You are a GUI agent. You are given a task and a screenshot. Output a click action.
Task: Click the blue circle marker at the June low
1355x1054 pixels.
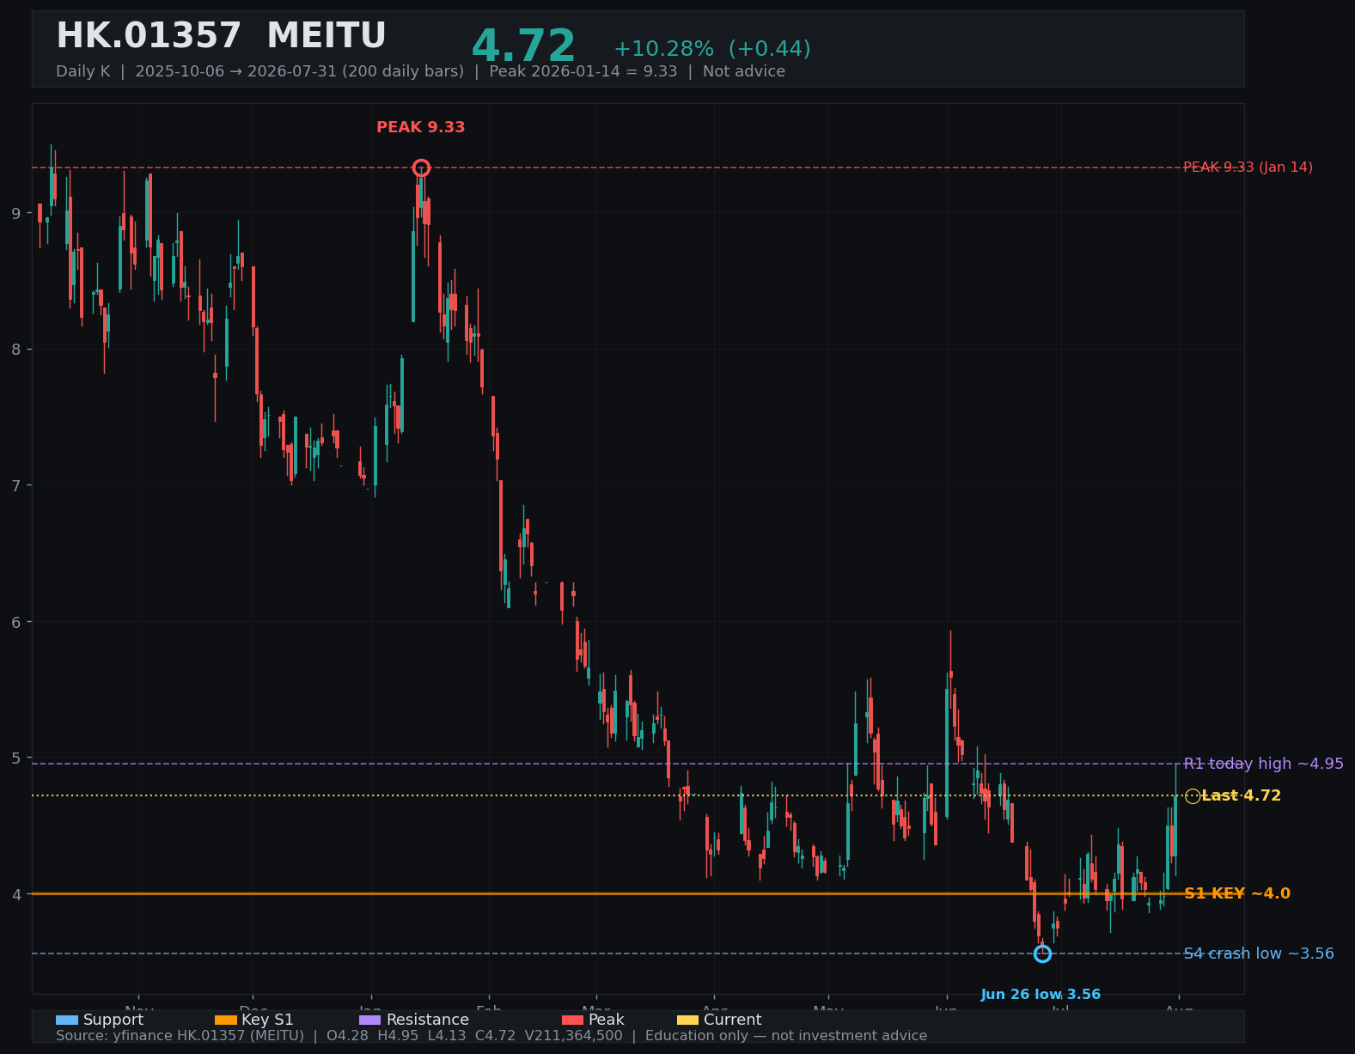[x=1042, y=953]
